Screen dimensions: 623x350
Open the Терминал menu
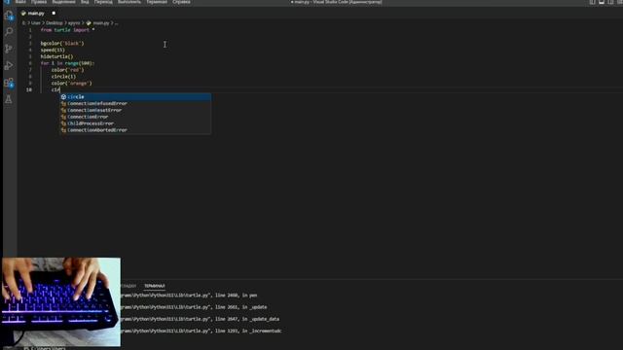(x=157, y=2)
